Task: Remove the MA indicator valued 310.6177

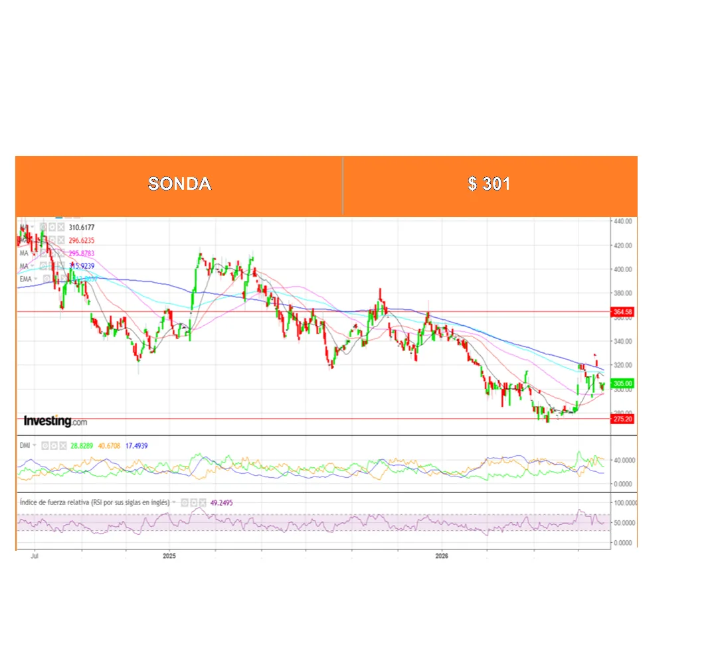Action: coord(61,227)
